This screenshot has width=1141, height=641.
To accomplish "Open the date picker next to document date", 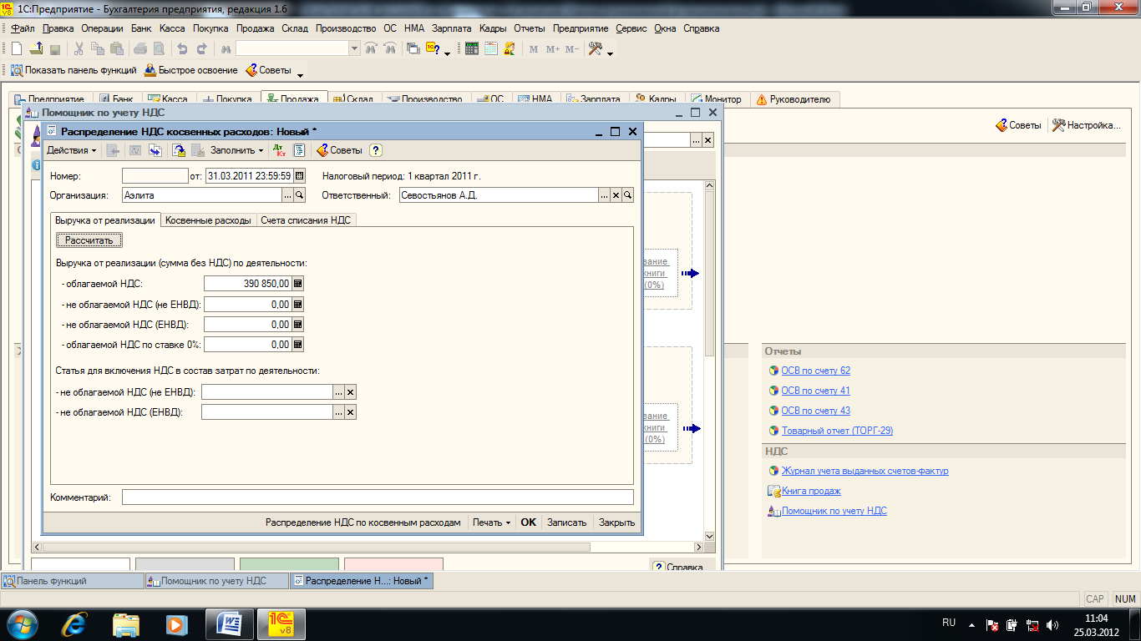I will tap(300, 175).
